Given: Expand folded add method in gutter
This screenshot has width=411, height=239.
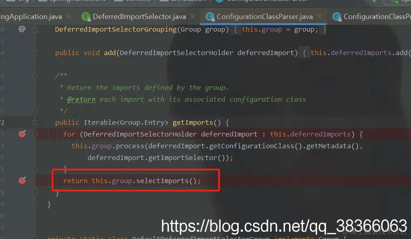Looking at the screenshot, I should tap(35, 53).
